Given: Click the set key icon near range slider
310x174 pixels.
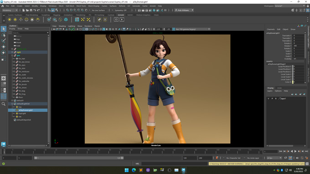Looking at the screenshot, I should [x=217, y=158].
